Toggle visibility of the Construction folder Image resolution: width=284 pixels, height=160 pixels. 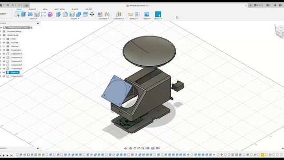(x=4, y=50)
